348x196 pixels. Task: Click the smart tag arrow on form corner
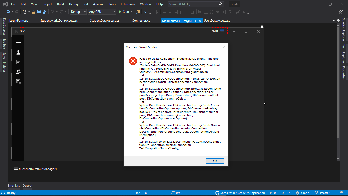point(262,27)
